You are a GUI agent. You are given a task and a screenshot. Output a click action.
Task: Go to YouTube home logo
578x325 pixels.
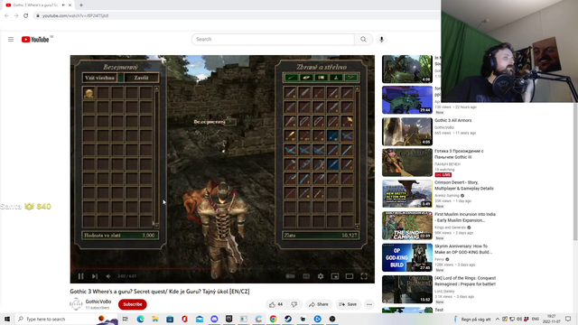click(x=35, y=40)
